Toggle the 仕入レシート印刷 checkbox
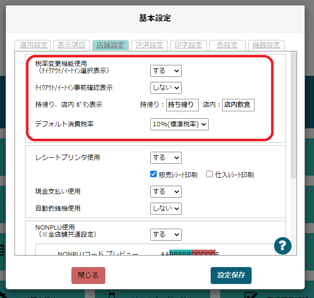Image resolution: width=314 pixels, height=298 pixels. click(x=210, y=174)
